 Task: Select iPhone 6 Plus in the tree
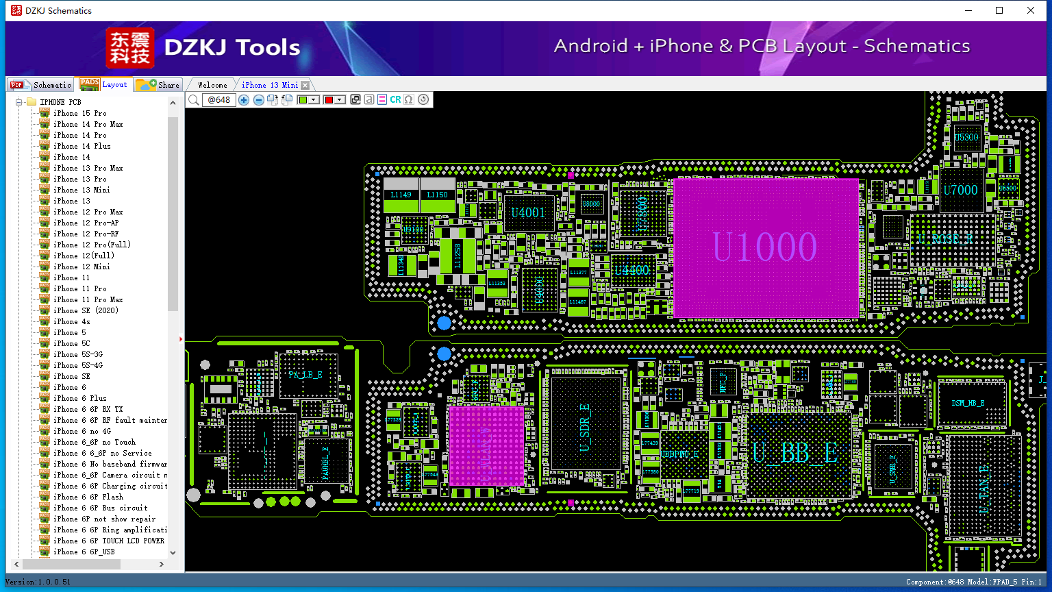click(80, 398)
